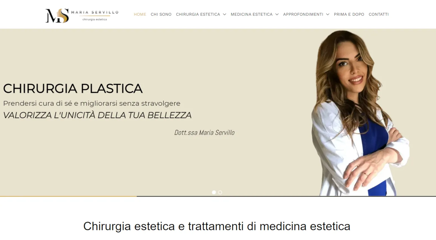This screenshot has height=240, width=436.
Task: Click the doctor's portrait photo
Action: pyautogui.click(x=361, y=113)
